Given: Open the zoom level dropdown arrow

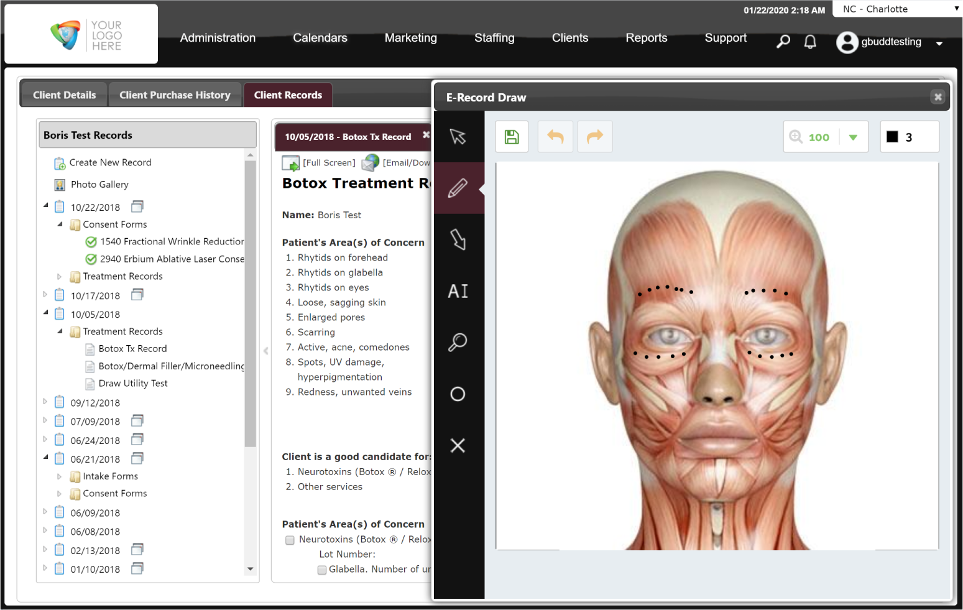Looking at the screenshot, I should coord(853,137).
